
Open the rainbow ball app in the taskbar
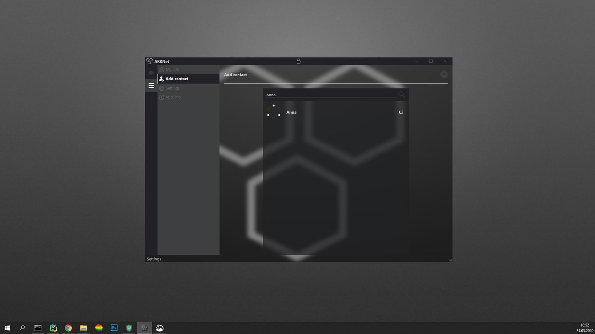coord(99,328)
